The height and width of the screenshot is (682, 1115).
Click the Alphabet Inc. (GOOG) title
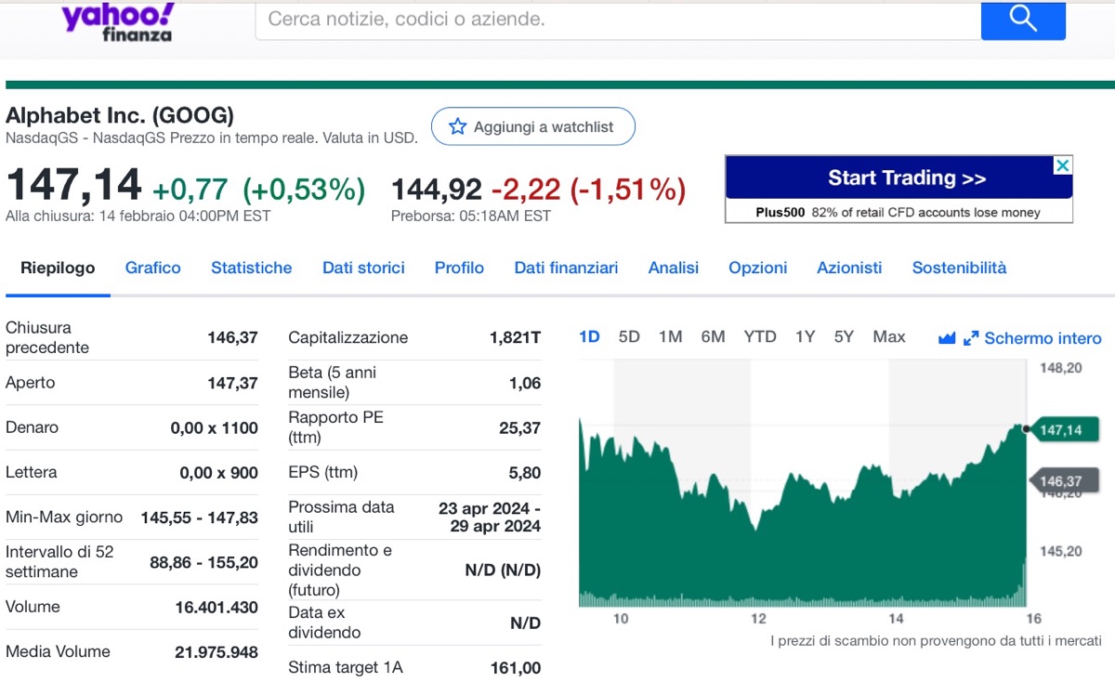click(120, 116)
